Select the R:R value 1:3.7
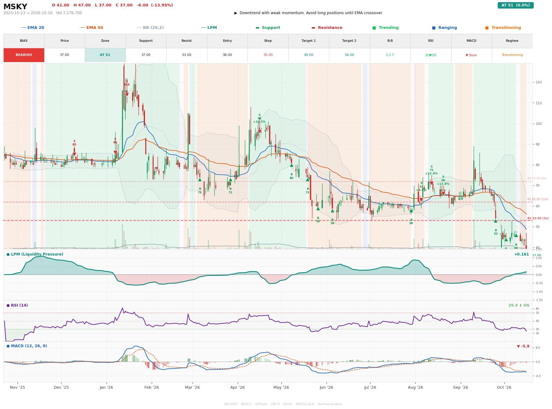The height and width of the screenshot is (409, 552). [390, 55]
